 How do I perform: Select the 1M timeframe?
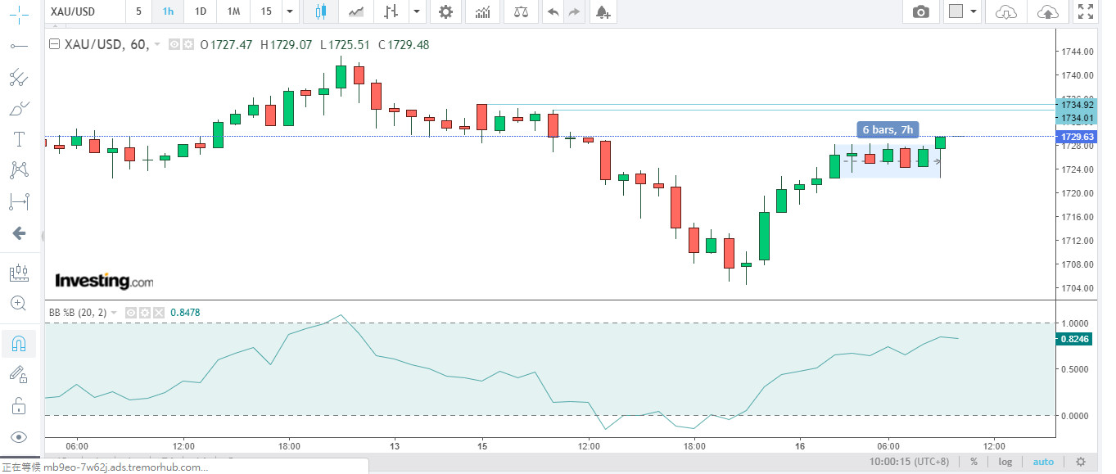tap(233, 11)
